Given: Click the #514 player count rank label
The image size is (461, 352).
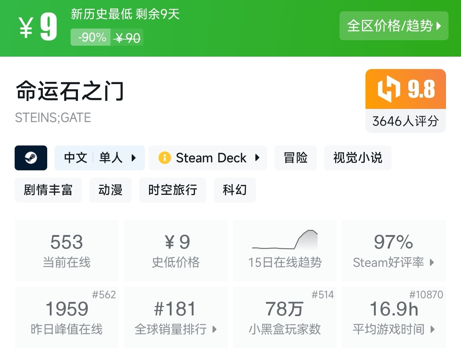Looking at the screenshot, I should 323,295.
